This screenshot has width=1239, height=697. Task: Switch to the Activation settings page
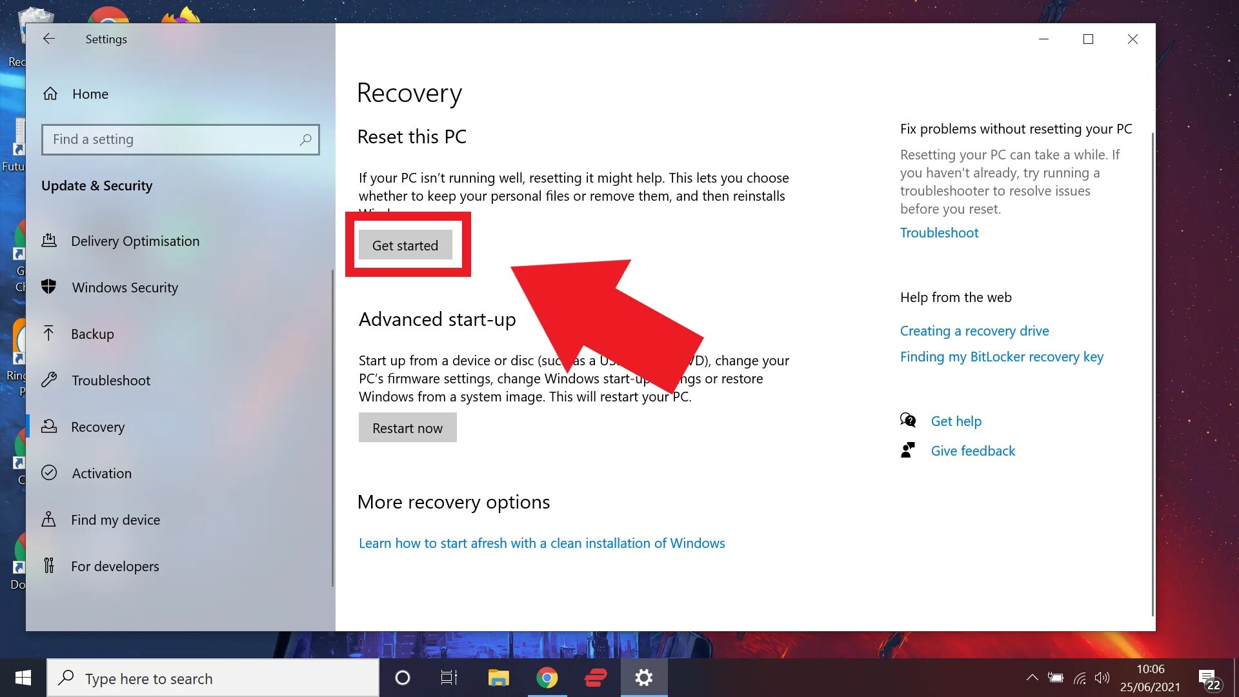(101, 473)
